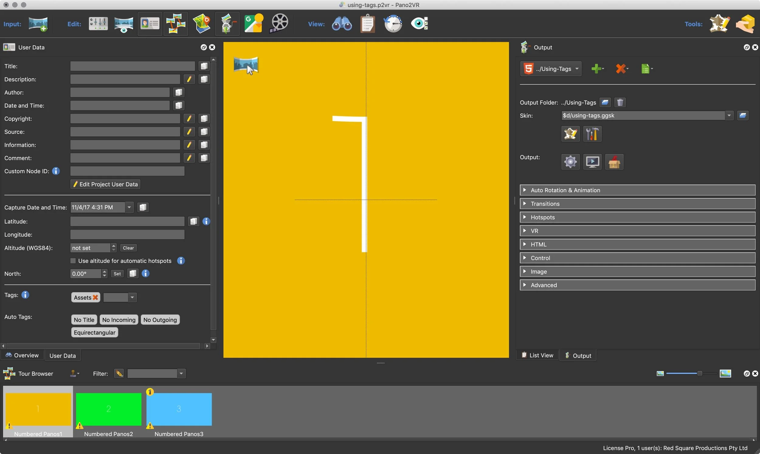
Task: Open the Output toolbar icon
Action: tap(227, 24)
